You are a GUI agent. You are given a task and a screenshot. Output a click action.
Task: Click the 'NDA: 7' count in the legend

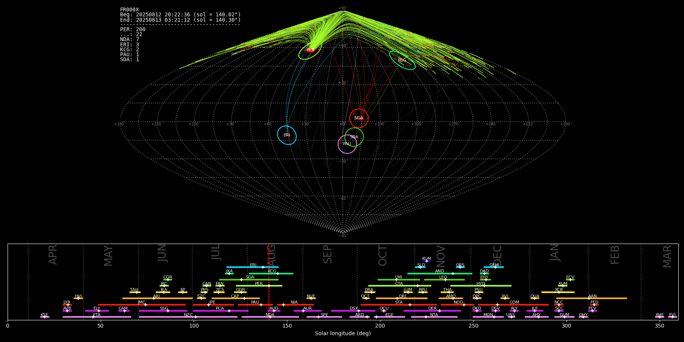point(130,40)
